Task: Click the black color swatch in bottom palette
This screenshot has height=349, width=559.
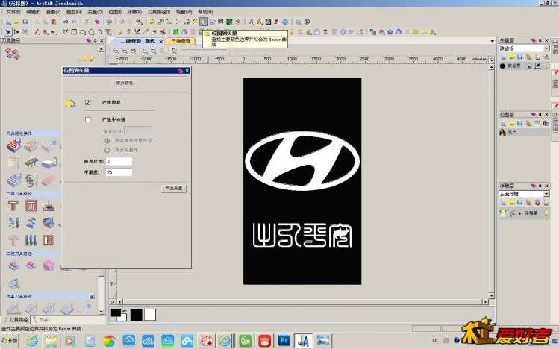Action: tap(136, 315)
